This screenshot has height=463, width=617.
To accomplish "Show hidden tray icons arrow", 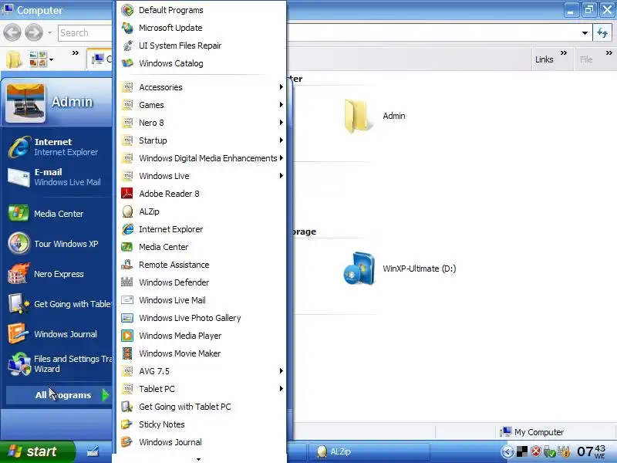I will tap(507, 451).
